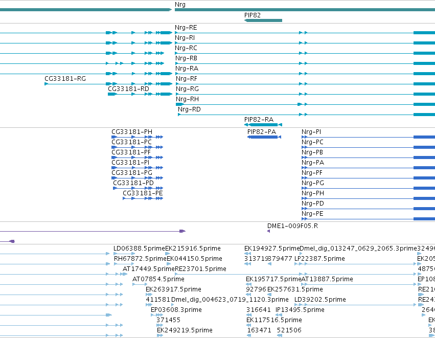Screen dimensions: 435x338
Task: Select transcript label Nrg-RF
Action: tap(187, 79)
